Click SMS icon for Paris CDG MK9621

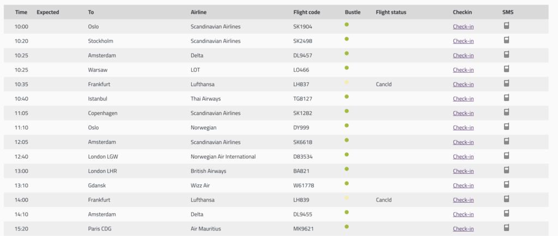tap(506, 228)
